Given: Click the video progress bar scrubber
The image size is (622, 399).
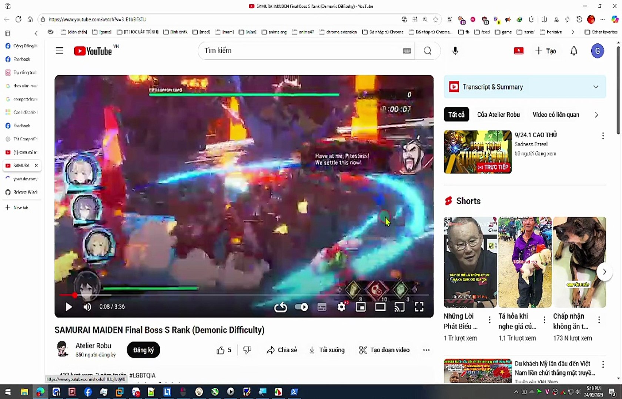Looking at the screenshot, I should click(75, 295).
